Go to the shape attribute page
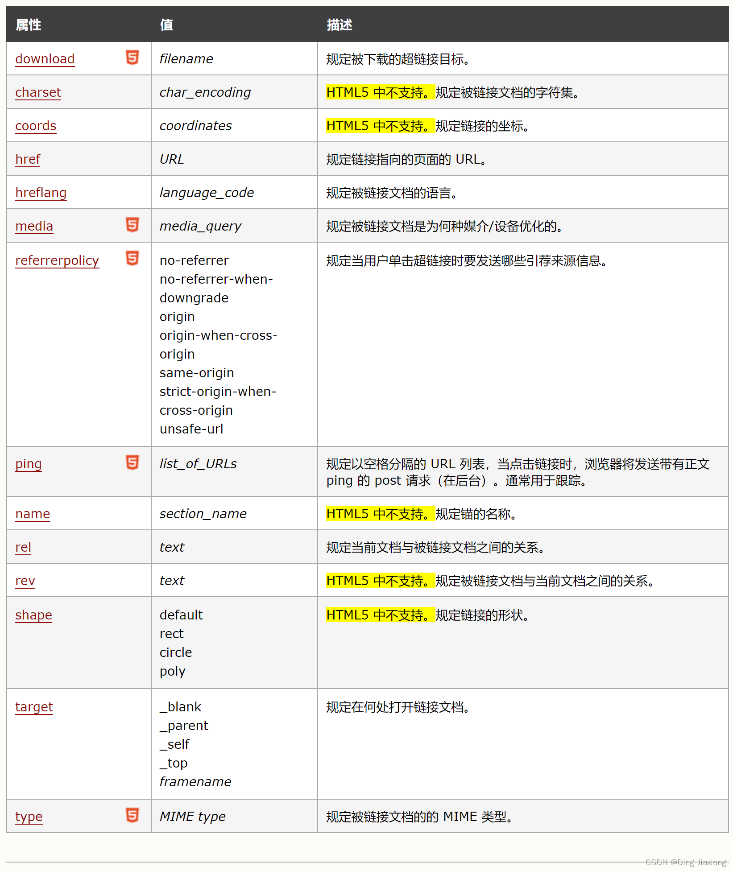This screenshot has height=871, width=733. click(x=33, y=615)
